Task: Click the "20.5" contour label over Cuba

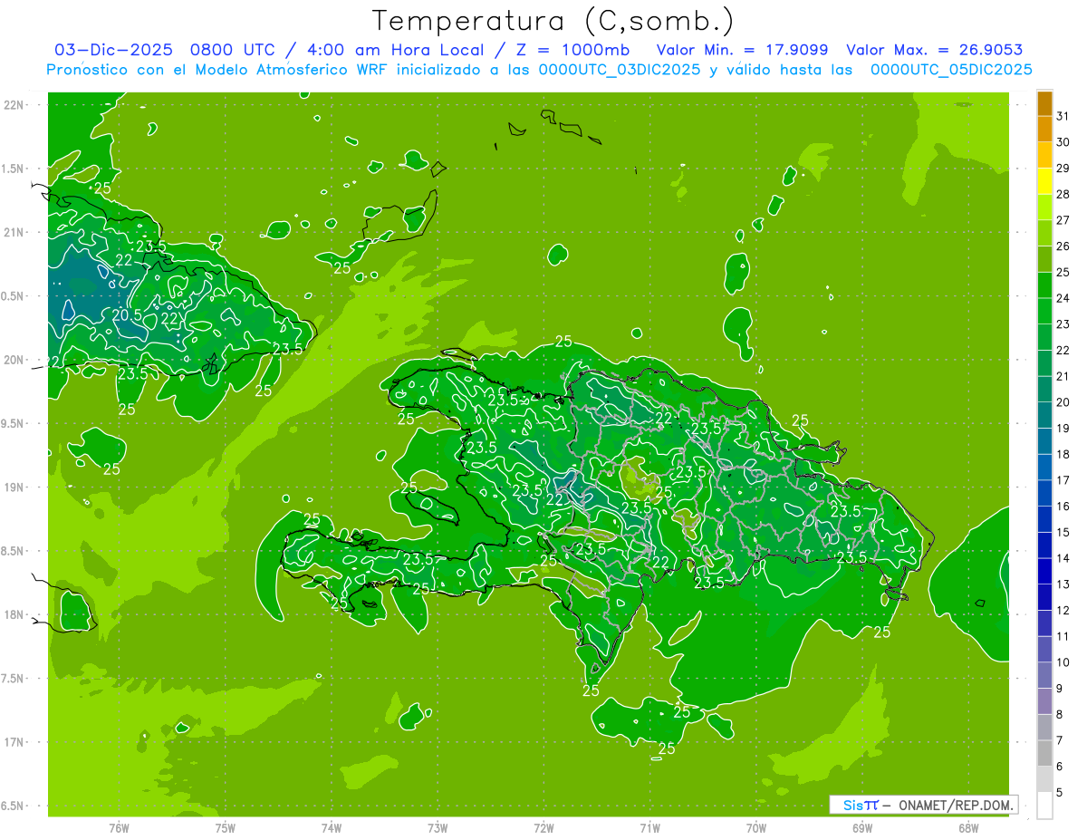Action: pyautogui.click(x=127, y=314)
